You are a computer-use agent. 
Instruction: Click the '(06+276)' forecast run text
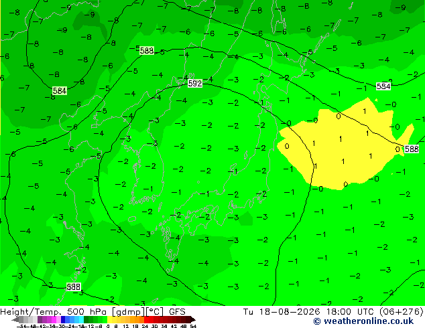pos(402,311)
